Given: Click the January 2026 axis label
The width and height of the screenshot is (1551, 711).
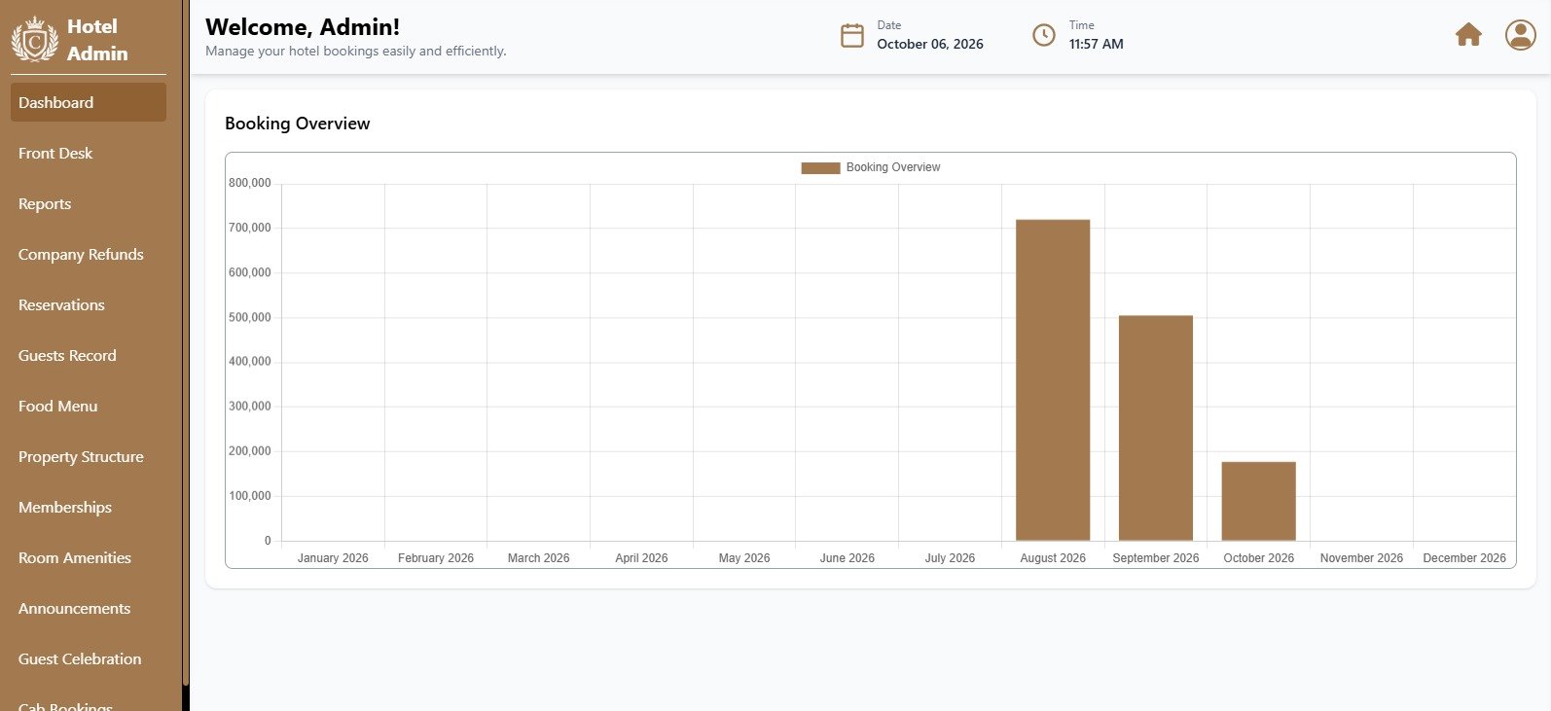Looking at the screenshot, I should (x=333, y=558).
